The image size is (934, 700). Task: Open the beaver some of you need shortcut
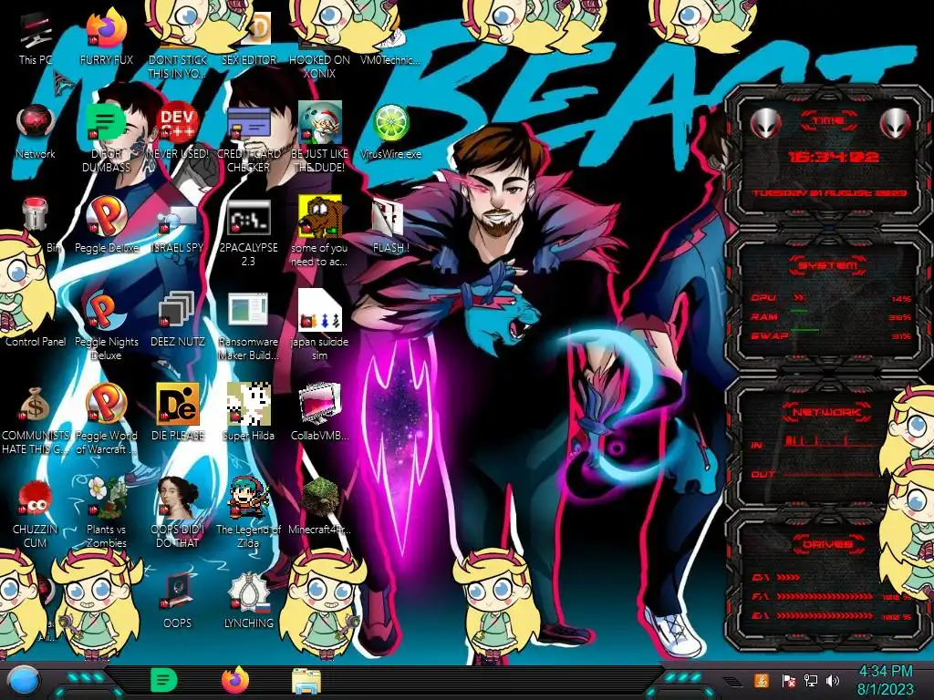click(319, 232)
